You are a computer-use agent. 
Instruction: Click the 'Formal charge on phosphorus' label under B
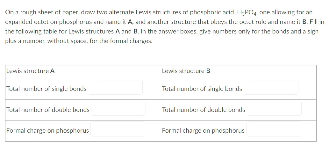(x=203, y=131)
